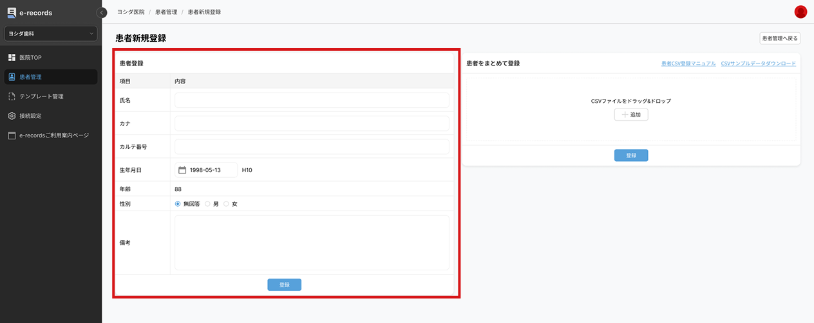Click the テンプレート管理 document icon

tap(12, 96)
